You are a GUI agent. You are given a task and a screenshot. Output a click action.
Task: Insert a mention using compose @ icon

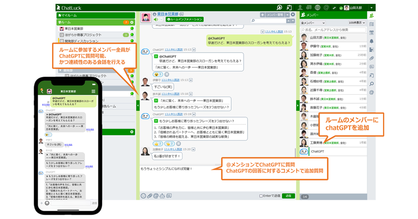click(x=156, y=196)
